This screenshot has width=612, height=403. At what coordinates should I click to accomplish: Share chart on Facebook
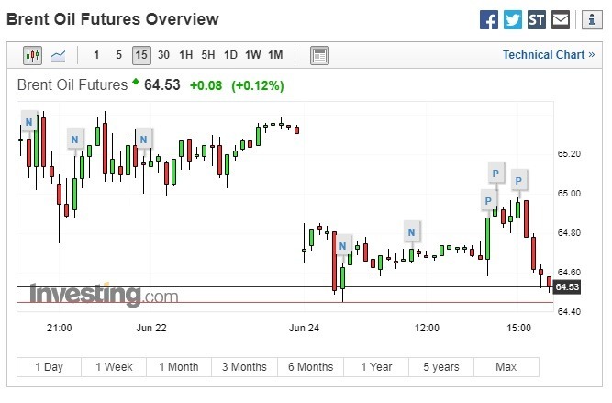click(489, 19)
